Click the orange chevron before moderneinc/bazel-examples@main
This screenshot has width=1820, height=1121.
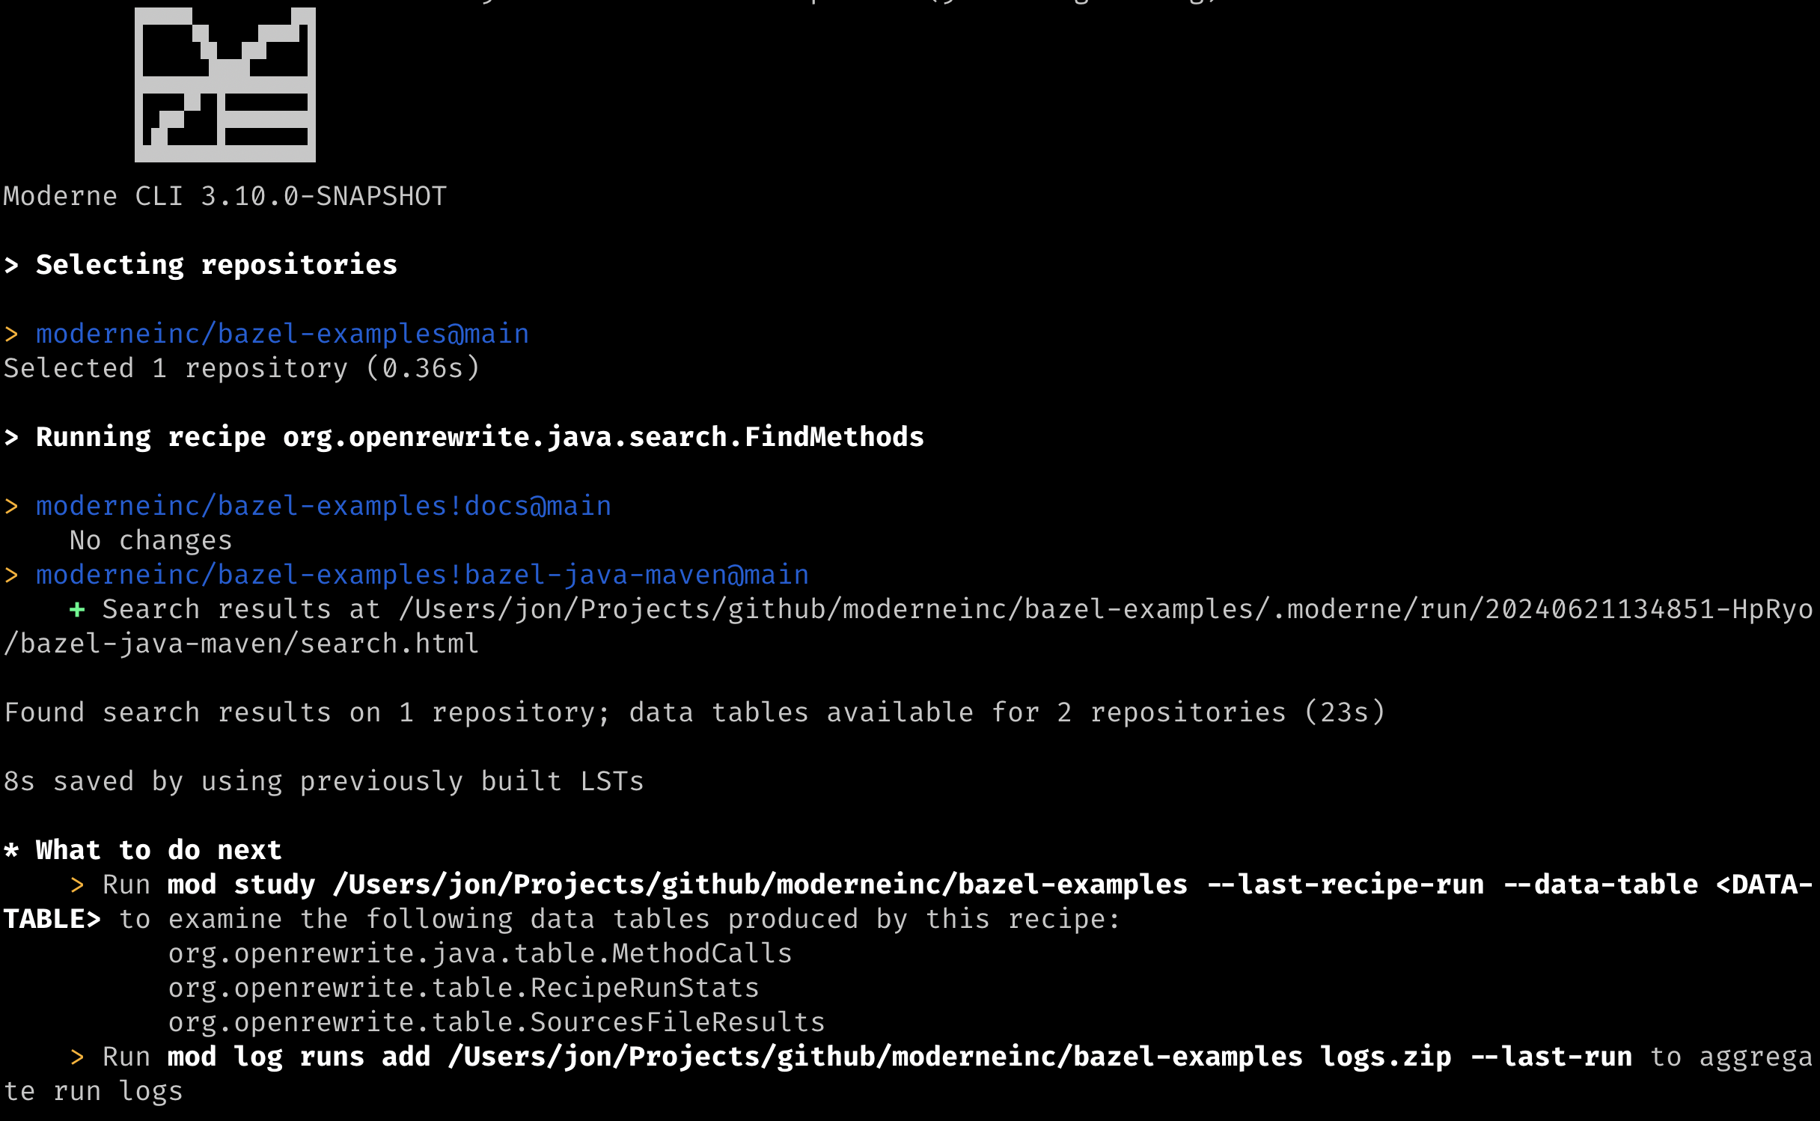pos(11,335)
